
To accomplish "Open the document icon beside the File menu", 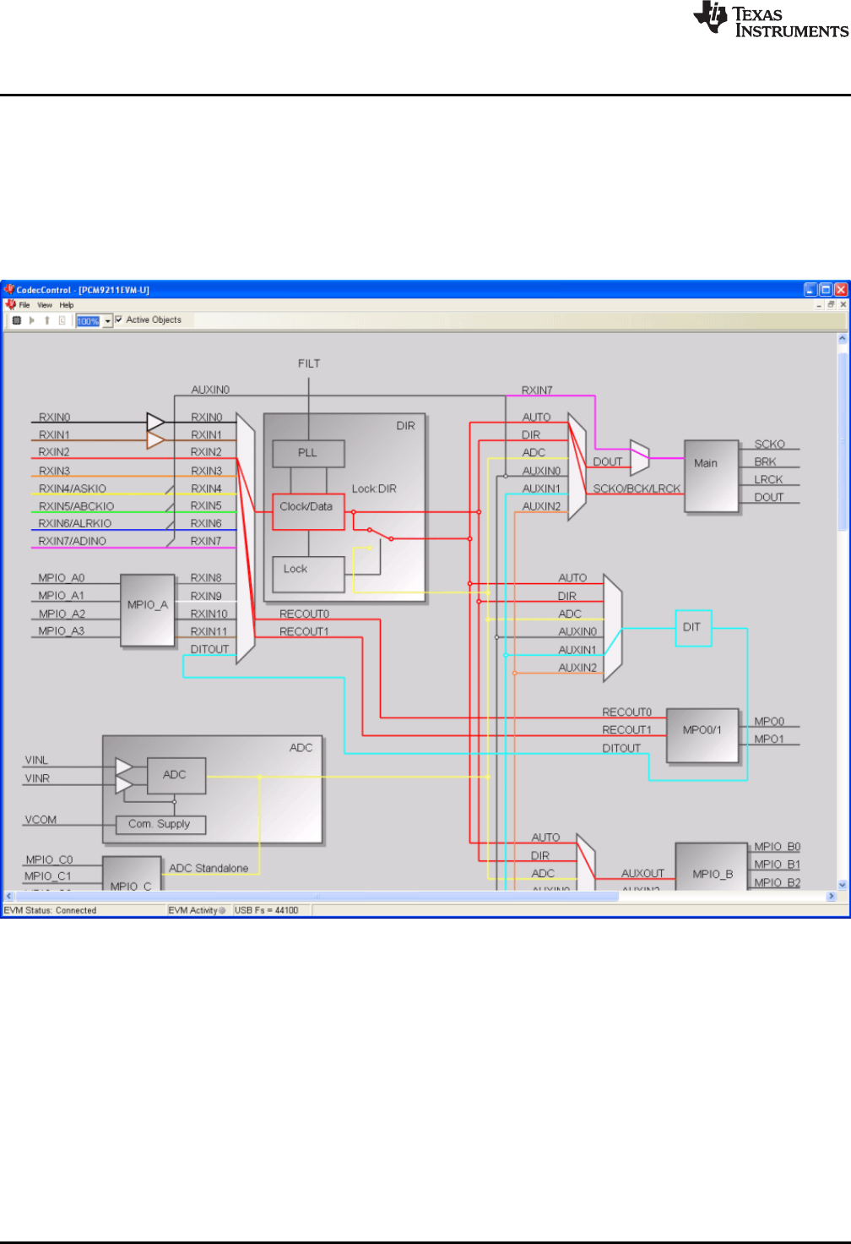I will point(10,304).
